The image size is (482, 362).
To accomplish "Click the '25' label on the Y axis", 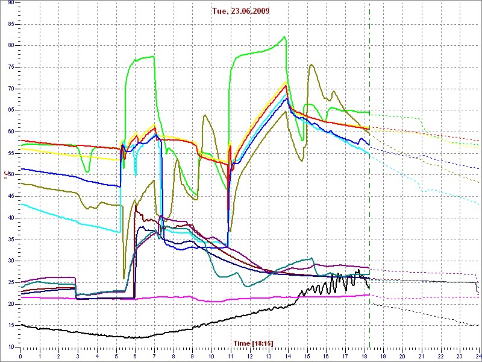I will pyautogui.click(x=10, y=282).
